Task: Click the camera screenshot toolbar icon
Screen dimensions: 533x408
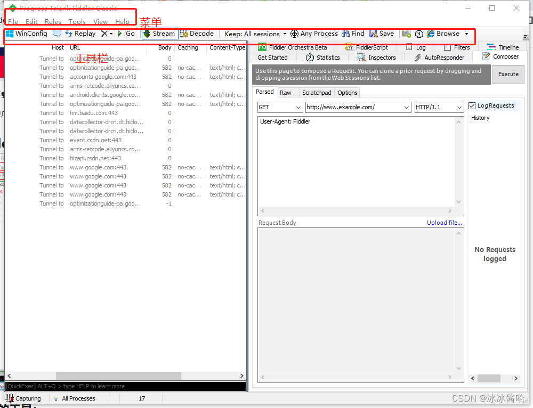Action: 406,34
